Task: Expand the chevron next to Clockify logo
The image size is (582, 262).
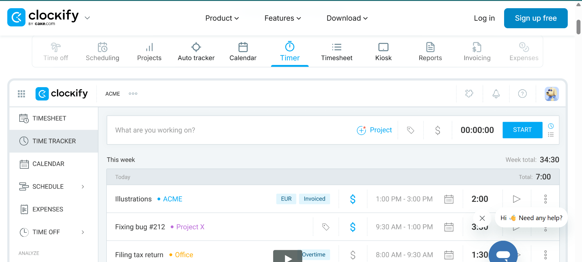Action: tap(87, 18)
